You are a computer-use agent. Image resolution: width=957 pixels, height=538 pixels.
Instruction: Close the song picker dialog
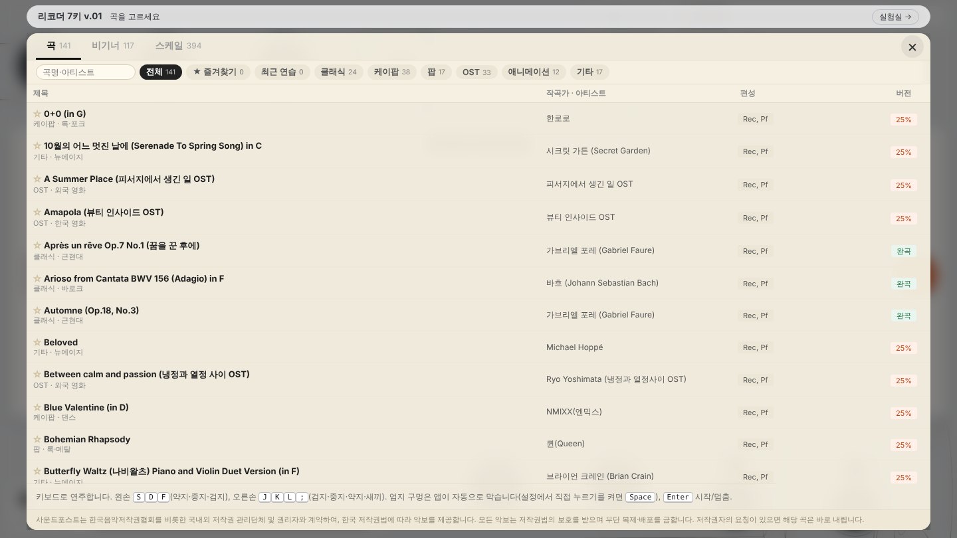pyautogui.click(x=912, y=47)
